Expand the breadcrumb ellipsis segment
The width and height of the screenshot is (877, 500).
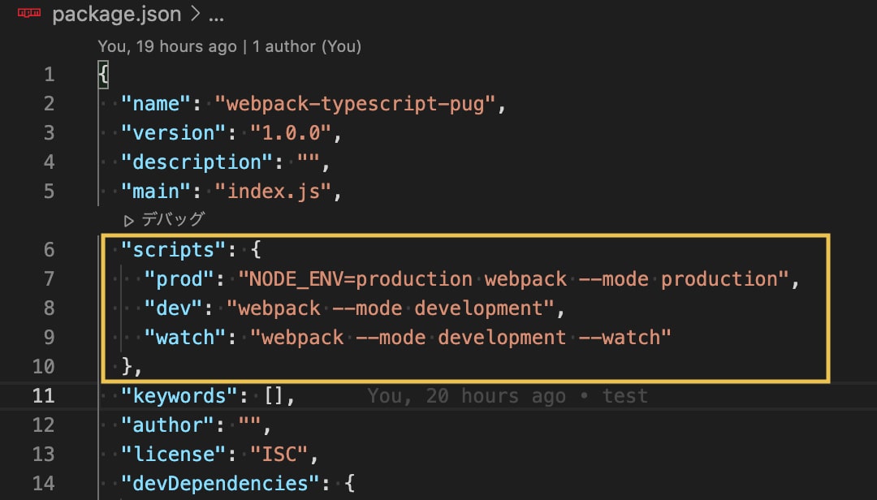217,17
